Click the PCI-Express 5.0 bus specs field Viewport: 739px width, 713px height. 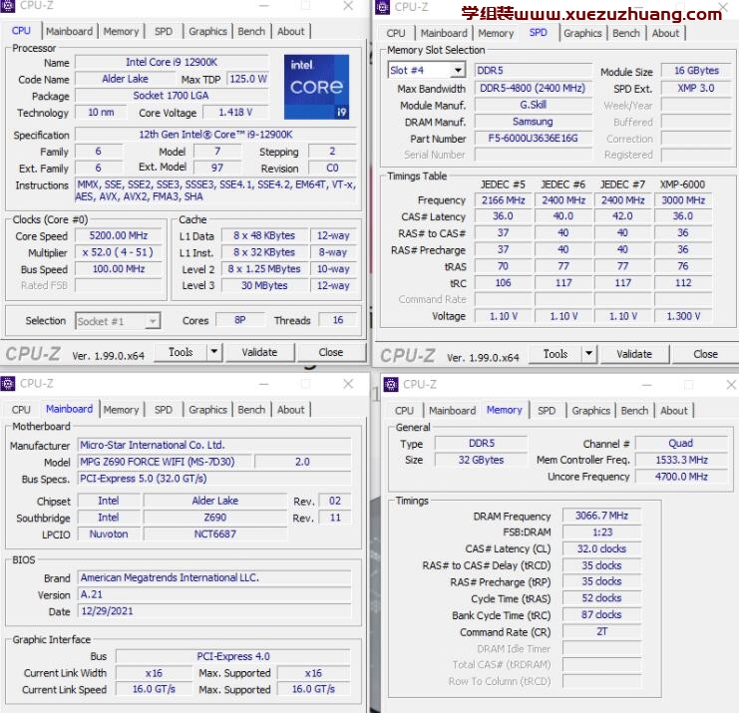(214, 479)
